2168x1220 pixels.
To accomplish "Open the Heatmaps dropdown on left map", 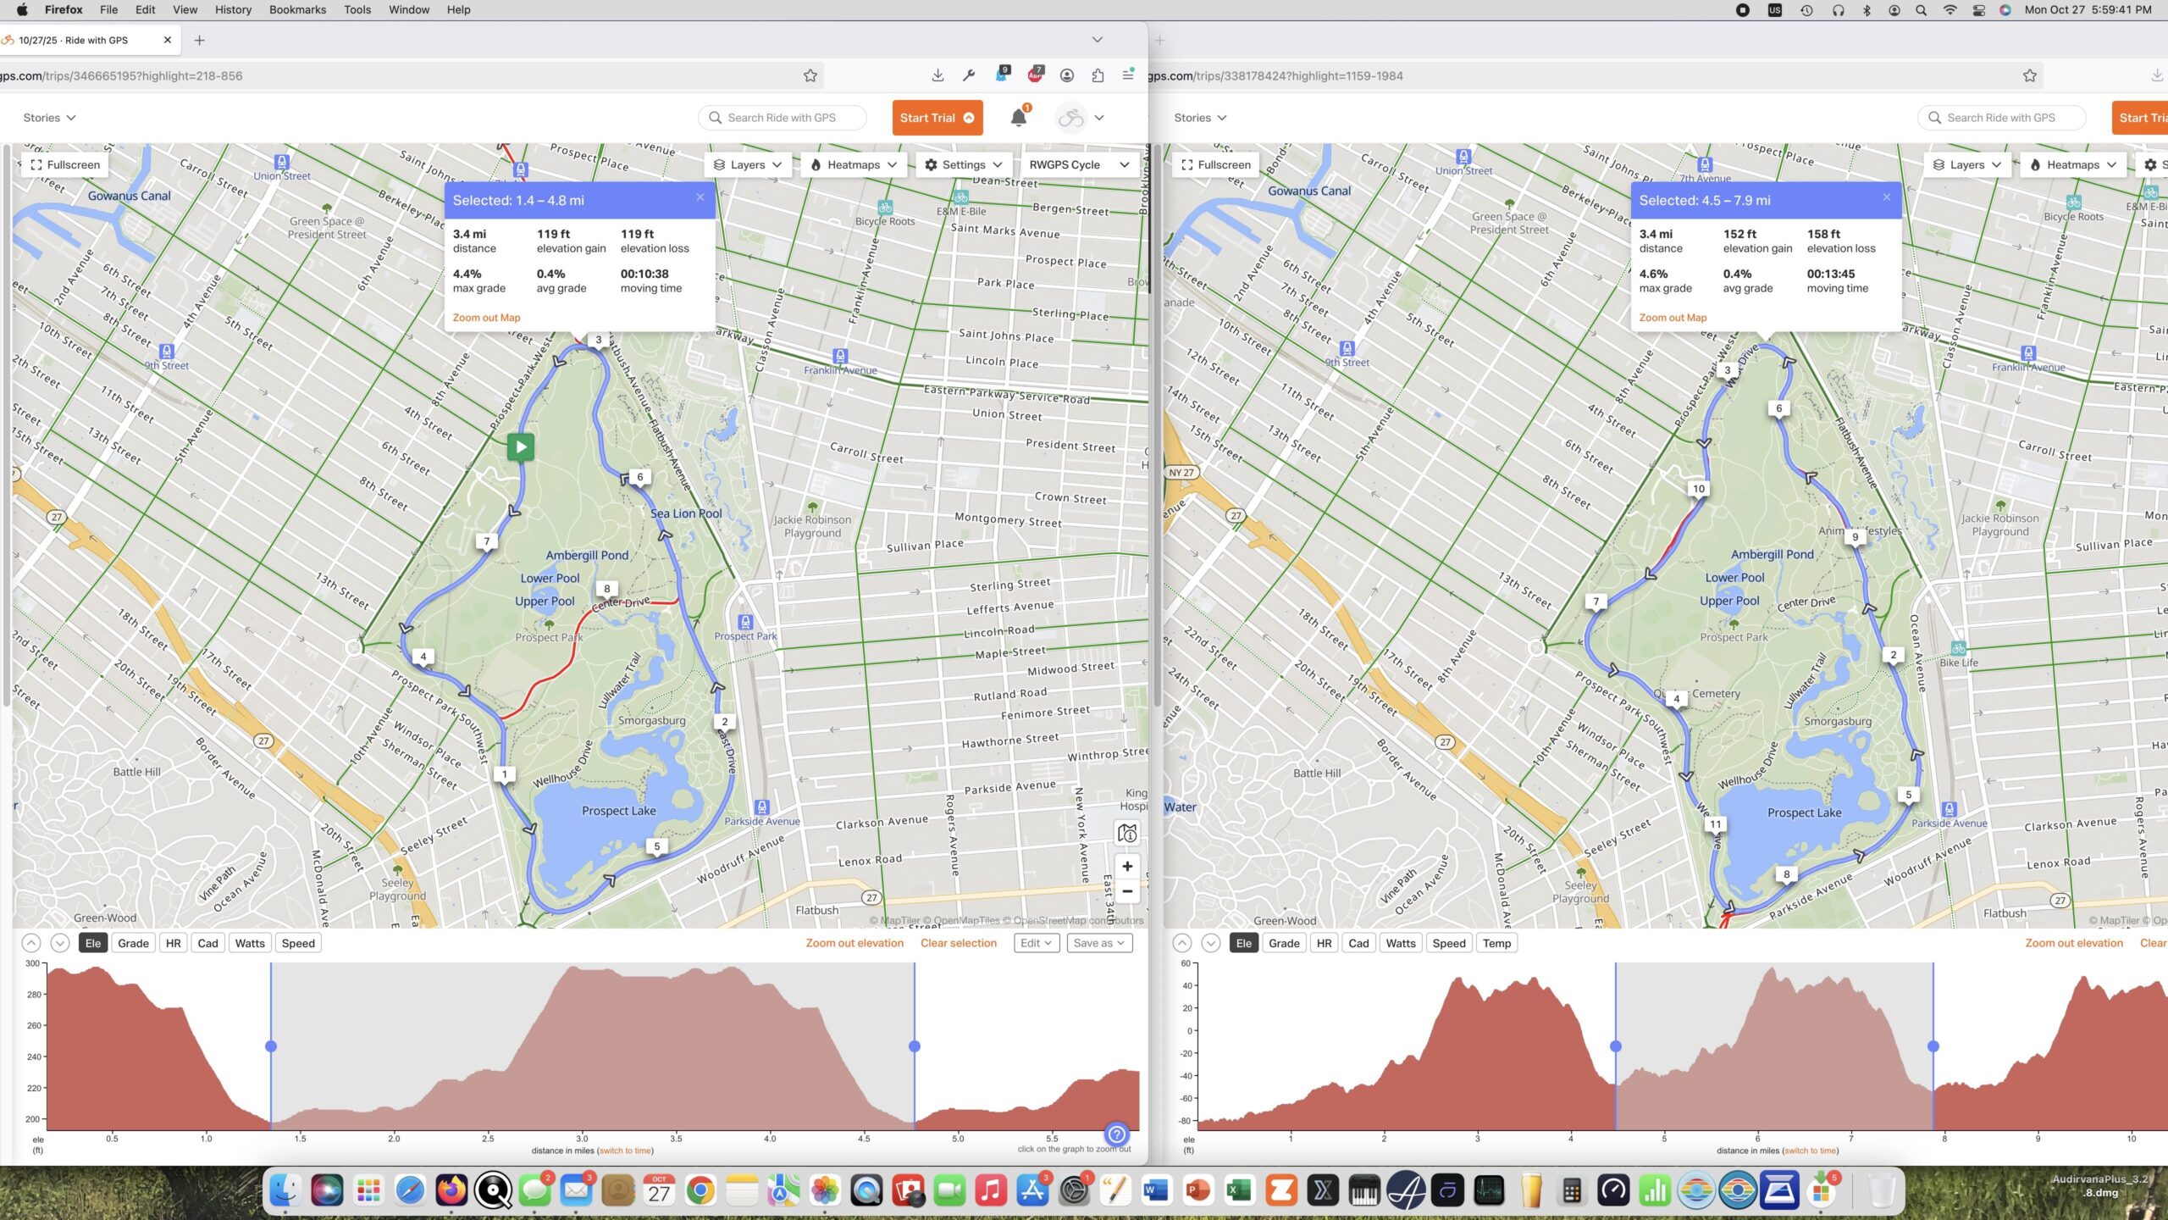I will [x=854, y=164].
